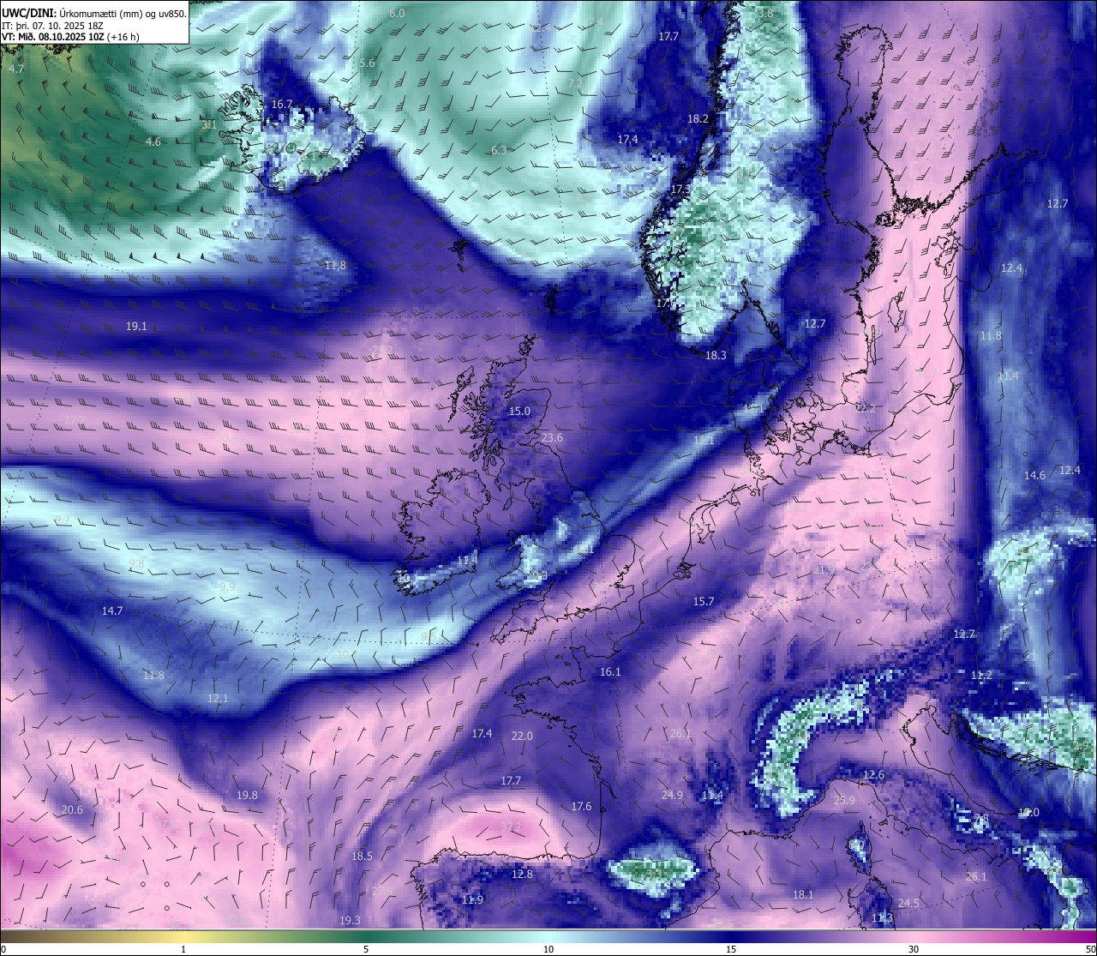Click the 19.8 value label
1097x956 pixels.
pyautogui.click(x=247, y=796)
